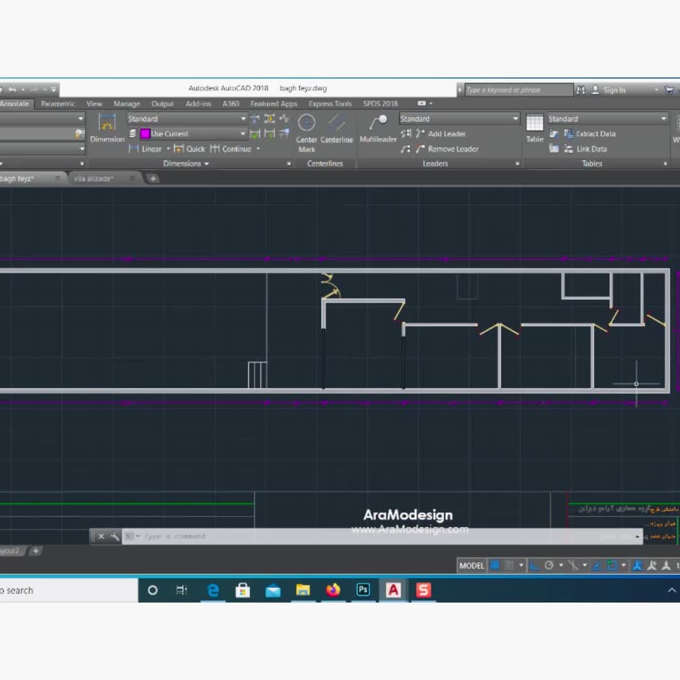Choose the Multileader tool

[x=378, y=128]
